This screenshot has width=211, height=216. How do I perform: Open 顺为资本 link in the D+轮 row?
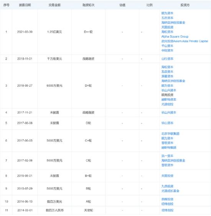(167, 86)
